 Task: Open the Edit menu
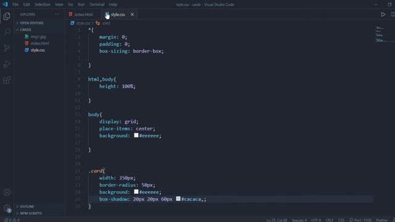26,4
